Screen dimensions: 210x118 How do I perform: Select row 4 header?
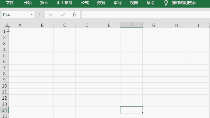click(x=4, y=49)
